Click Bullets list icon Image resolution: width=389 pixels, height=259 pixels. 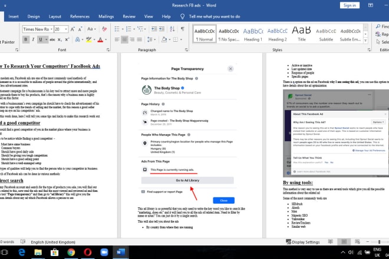(x=117, y=29)
